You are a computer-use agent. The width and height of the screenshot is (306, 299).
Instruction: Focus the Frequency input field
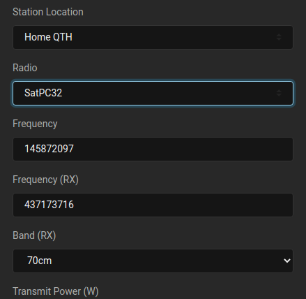coord(153,149)
